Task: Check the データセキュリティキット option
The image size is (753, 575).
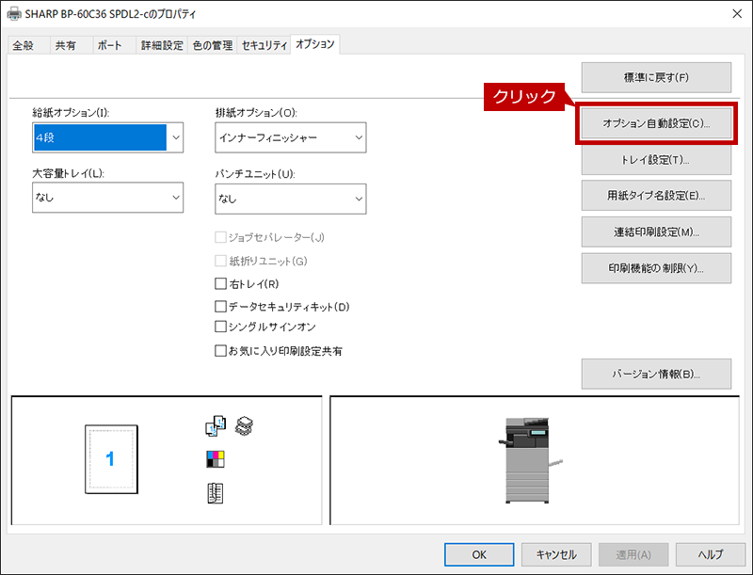Action: tap(221, 306)
